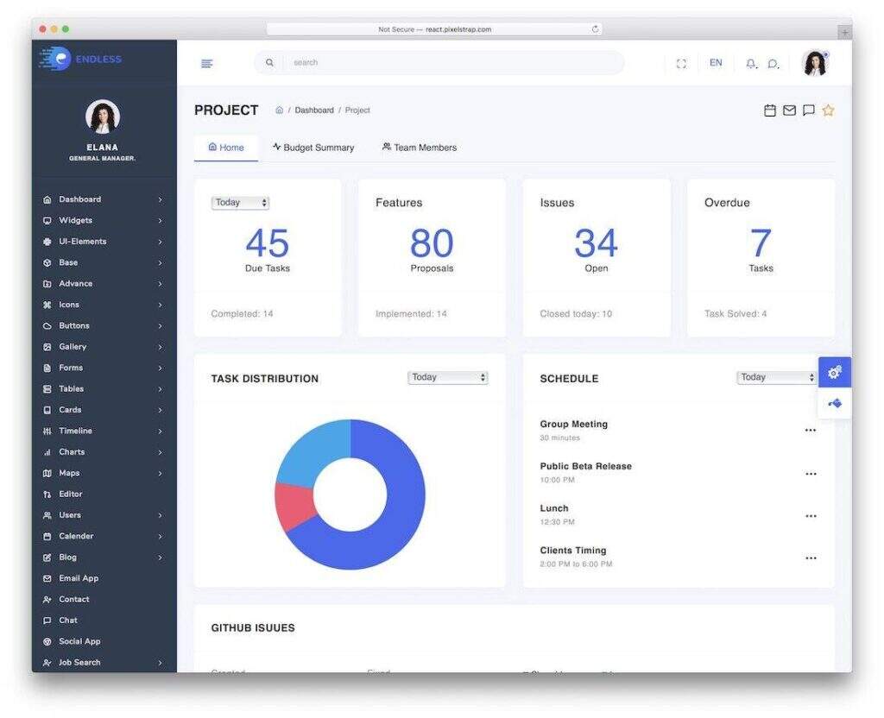The width and height of the screenshot is (884, 718).
Task: Open the chat bubble icon in top bar
Action: [773, 63]
